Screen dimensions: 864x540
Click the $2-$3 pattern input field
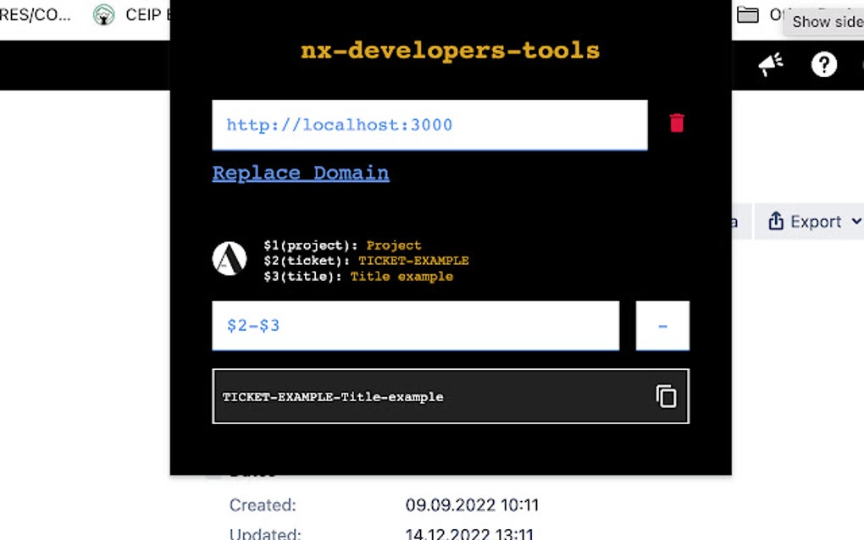click(x=415, y=325)
